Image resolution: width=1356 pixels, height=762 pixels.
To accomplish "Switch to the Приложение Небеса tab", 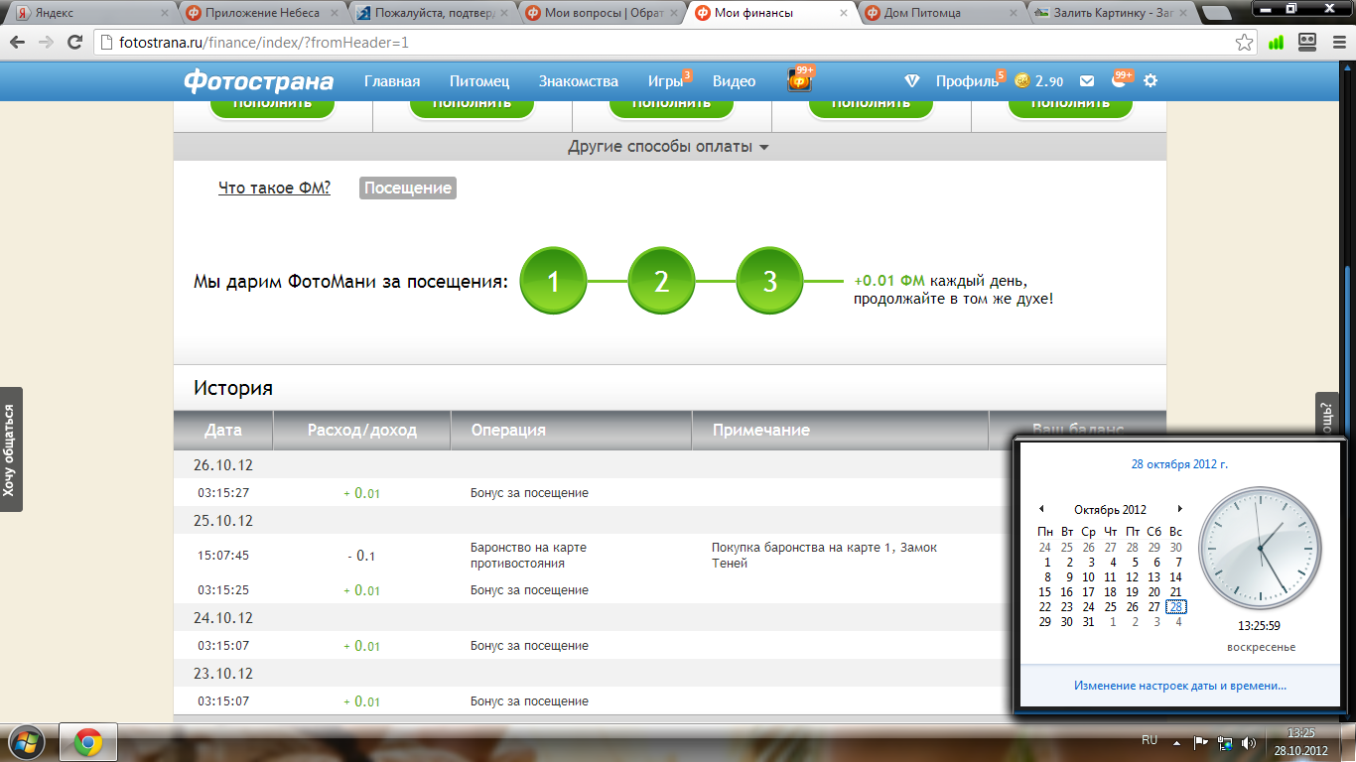I will 260,13.
